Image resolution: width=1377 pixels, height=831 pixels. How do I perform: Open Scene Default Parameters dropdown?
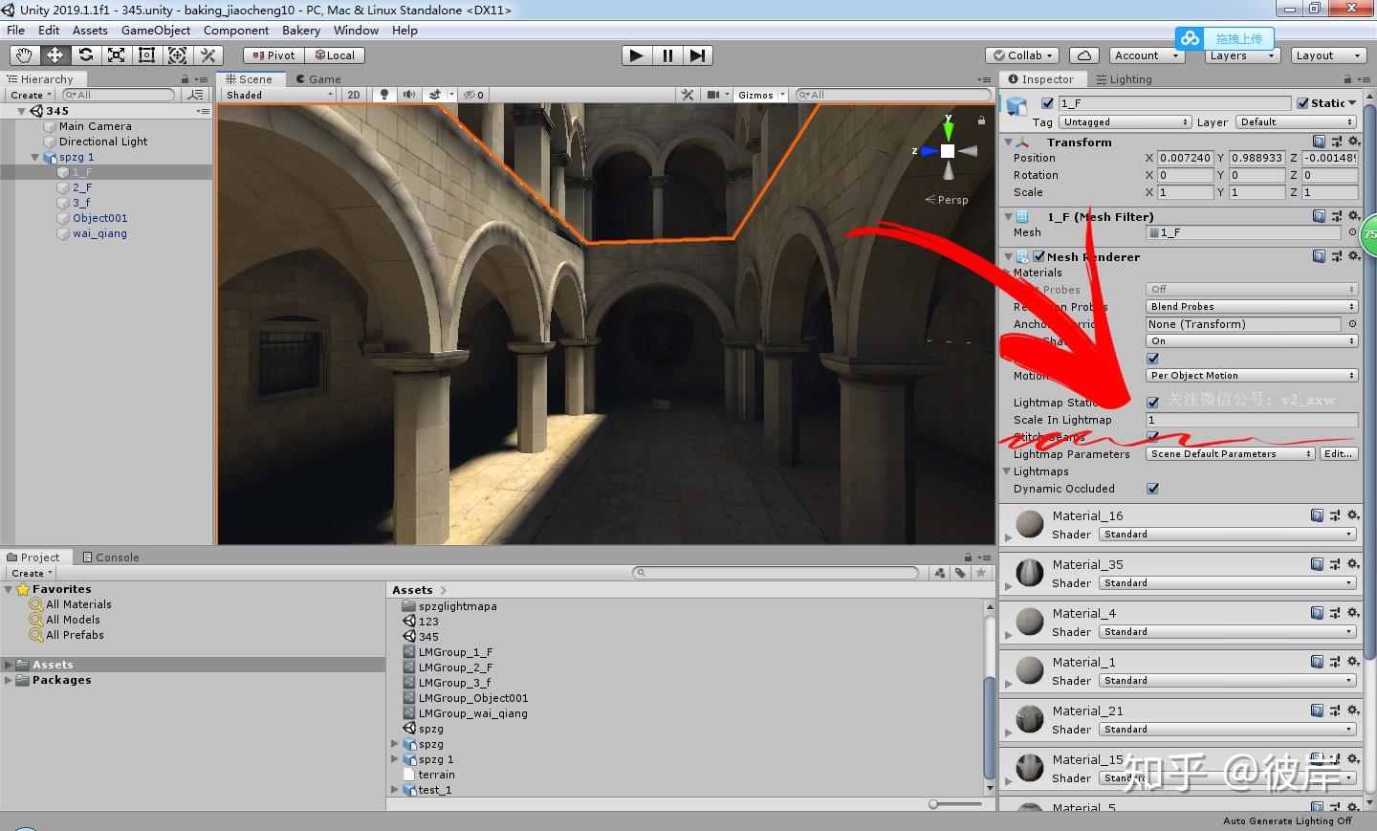[1231, 454]
